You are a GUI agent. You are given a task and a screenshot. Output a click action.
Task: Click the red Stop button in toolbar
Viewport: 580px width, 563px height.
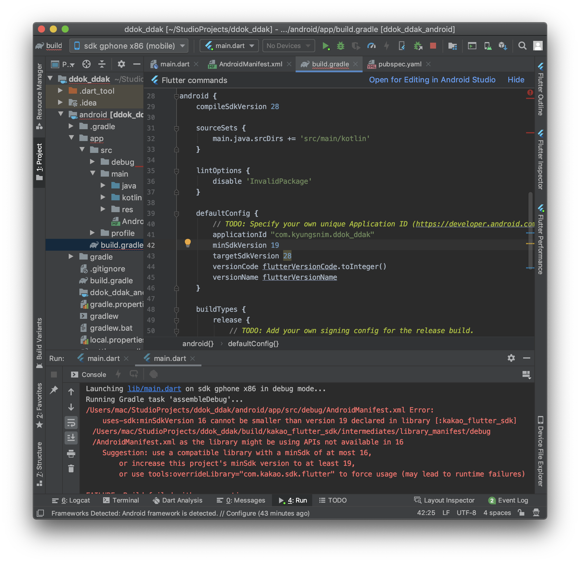(433, 46)
